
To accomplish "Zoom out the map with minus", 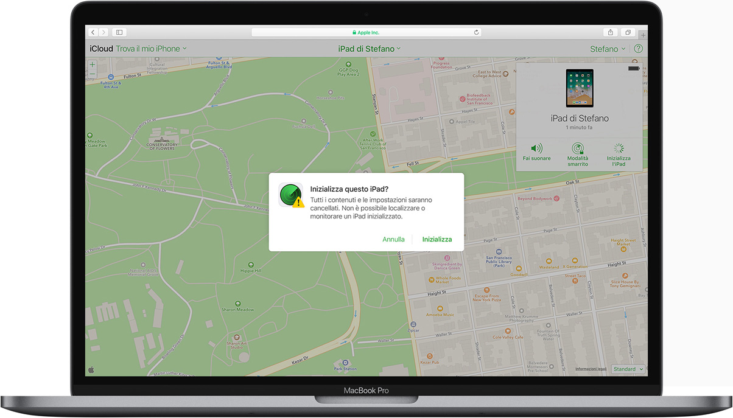I will [93, 74].
